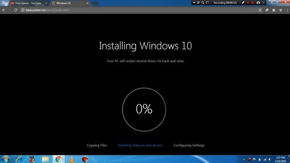Click the 0% circular progress indicator
Viewport: 290px width, 163px height.
144,110
